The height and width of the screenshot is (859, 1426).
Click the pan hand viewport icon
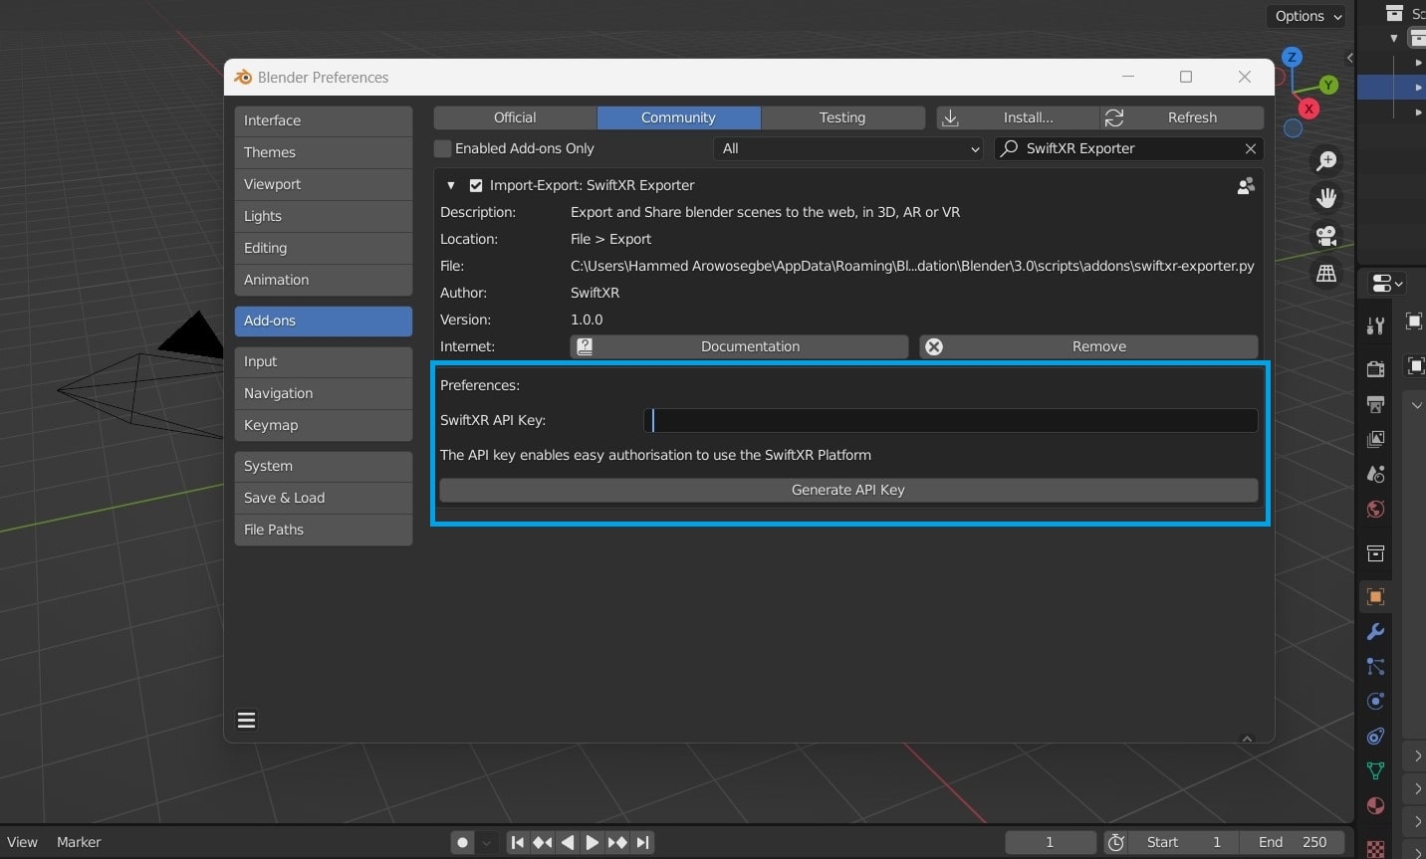pyautogui.click(x=1326, y=198)
